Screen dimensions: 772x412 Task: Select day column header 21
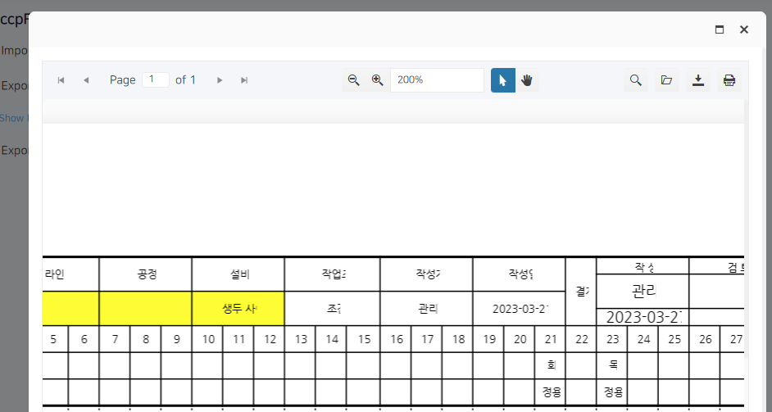(551, 339)
